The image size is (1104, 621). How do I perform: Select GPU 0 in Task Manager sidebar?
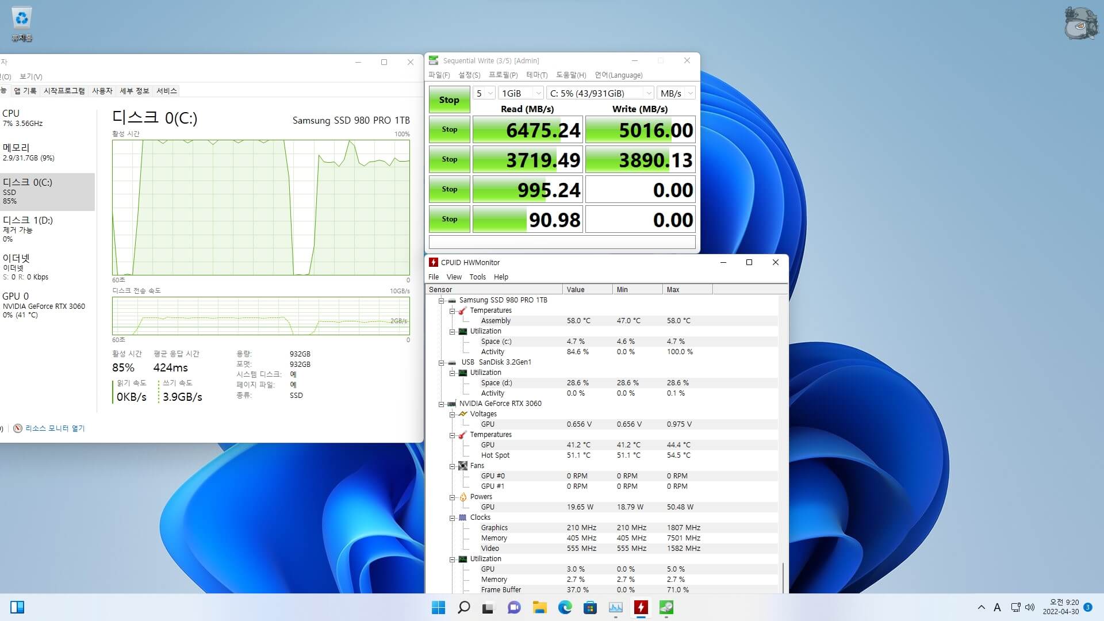[47, 305]
